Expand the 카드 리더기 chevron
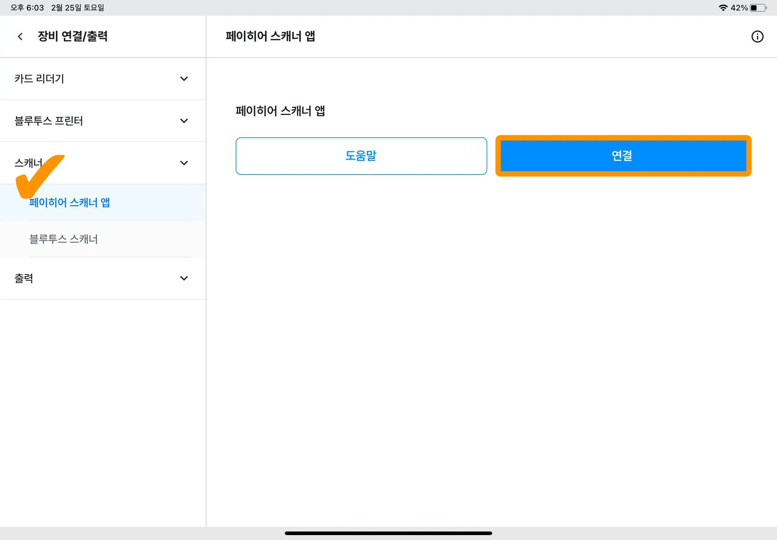This screenshot has width=777, height=540. [184, 79]
